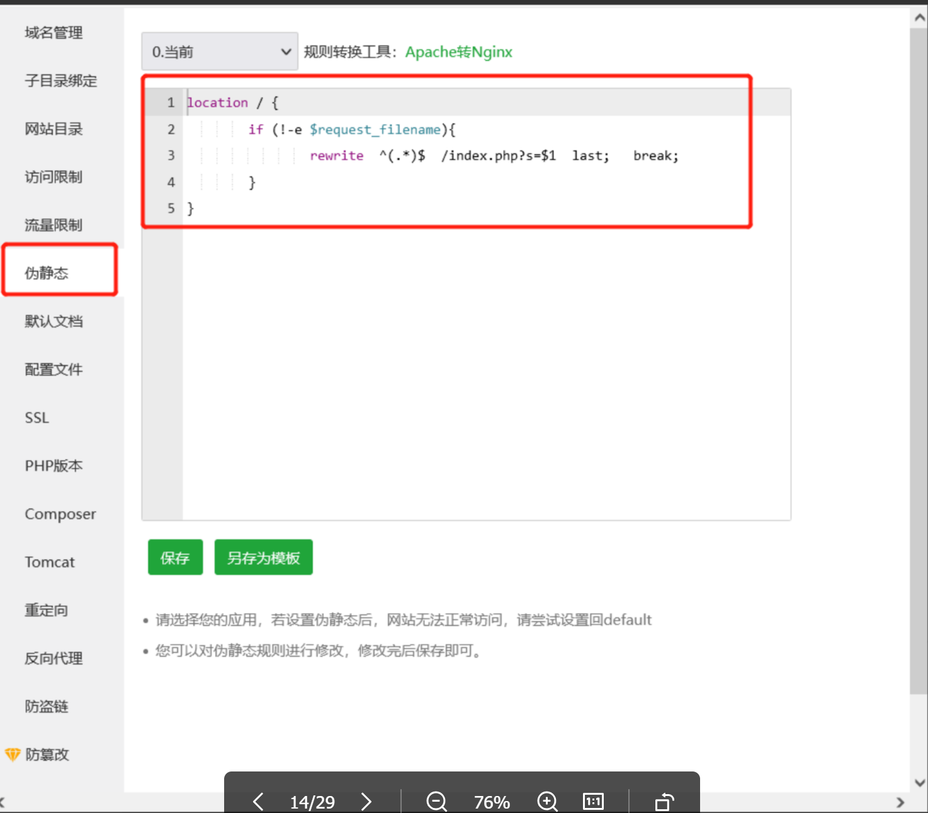Click the note text mentioning default

[404, 620]
